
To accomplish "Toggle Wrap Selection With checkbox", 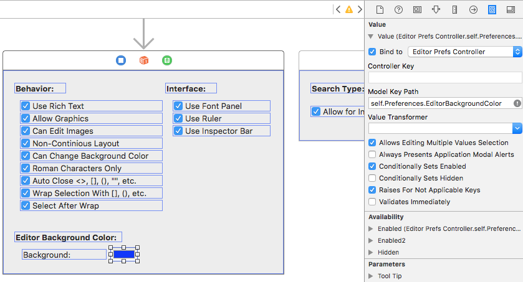I will [x=26, y=193].
